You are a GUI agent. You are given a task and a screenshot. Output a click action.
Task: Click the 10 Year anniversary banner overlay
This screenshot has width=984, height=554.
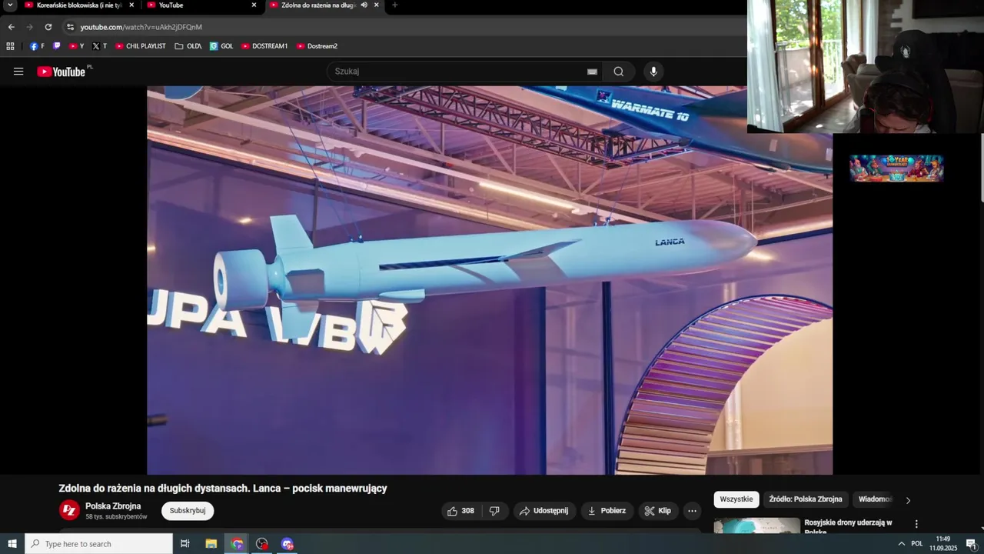[x=896, y=168]
